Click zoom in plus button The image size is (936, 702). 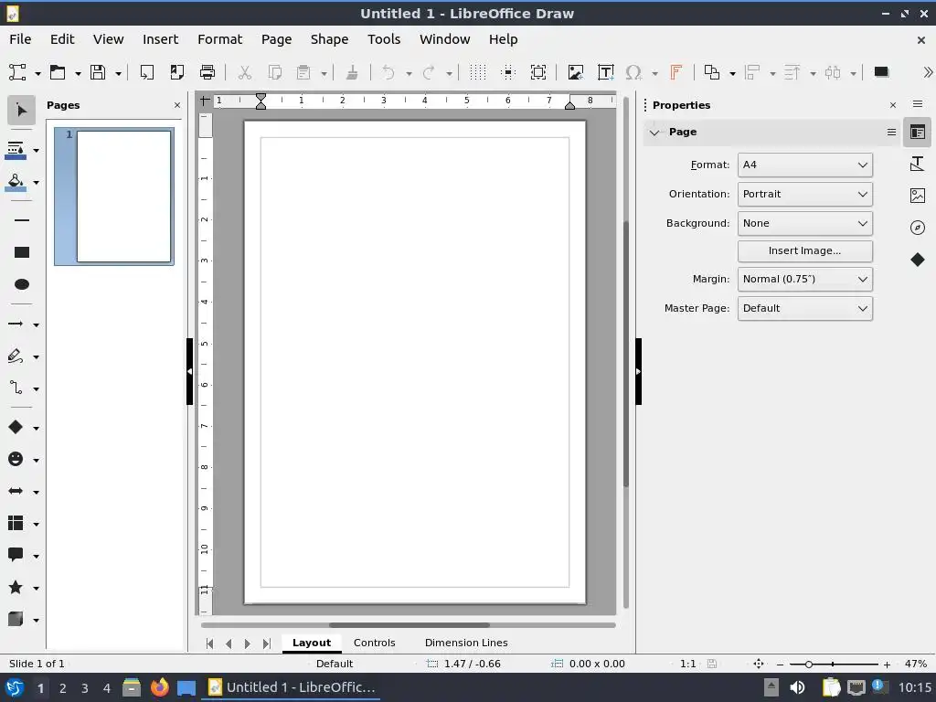pos(887,664)
